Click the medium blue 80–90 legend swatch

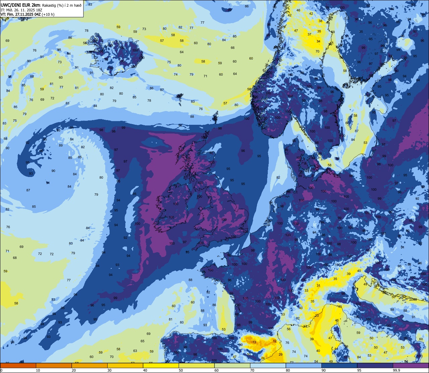tap(304, 365)
